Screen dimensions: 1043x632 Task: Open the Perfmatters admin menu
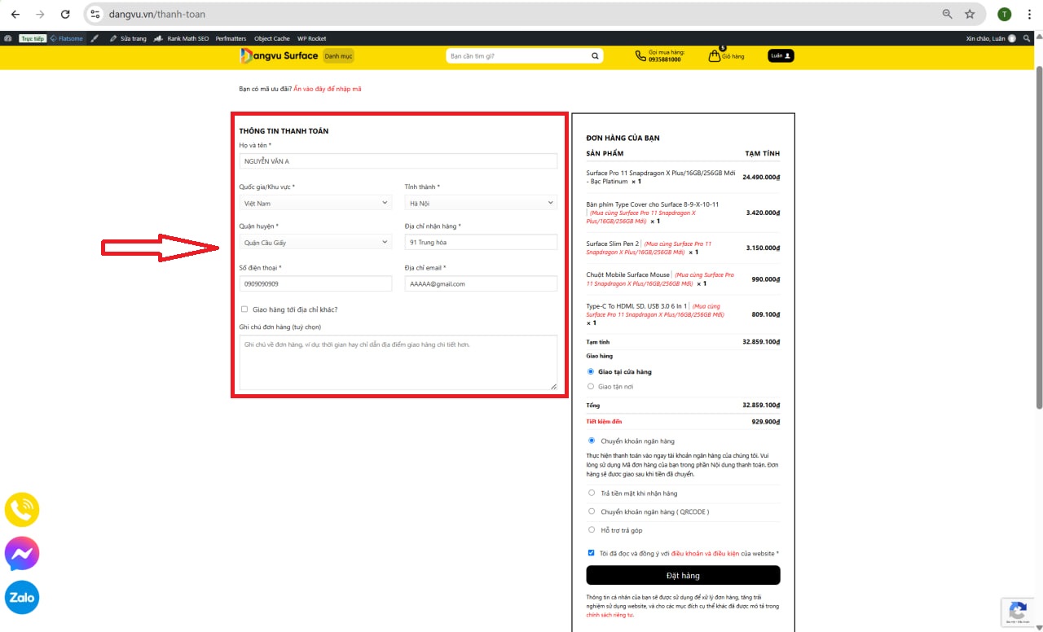[x=231, y=38]
